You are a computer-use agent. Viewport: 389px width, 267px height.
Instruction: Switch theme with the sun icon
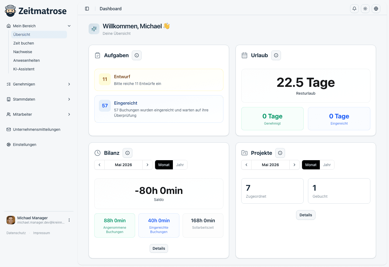click(365, 9)
